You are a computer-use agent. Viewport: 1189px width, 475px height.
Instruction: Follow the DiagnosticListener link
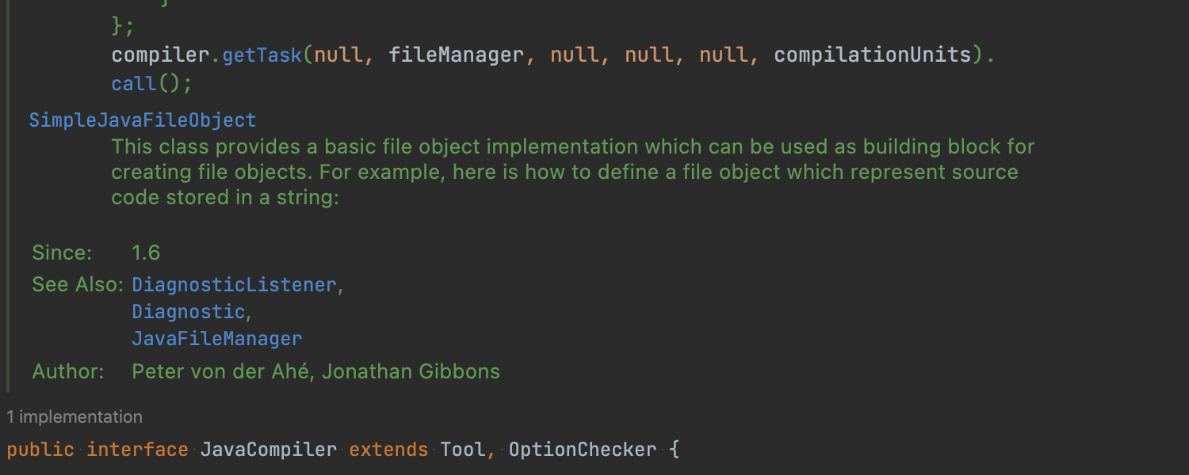pos(235,284)
